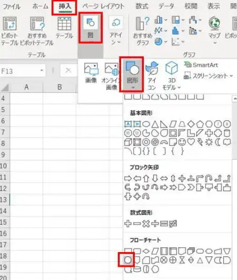This screenshot has width=237, height=280.
Task: Choose the up block arrow shape
Action: click(x=146, y=178)
